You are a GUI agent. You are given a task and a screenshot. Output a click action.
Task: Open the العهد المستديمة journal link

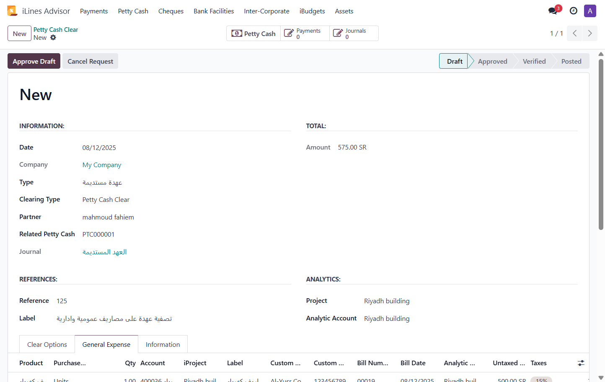[x=105, y=252]
